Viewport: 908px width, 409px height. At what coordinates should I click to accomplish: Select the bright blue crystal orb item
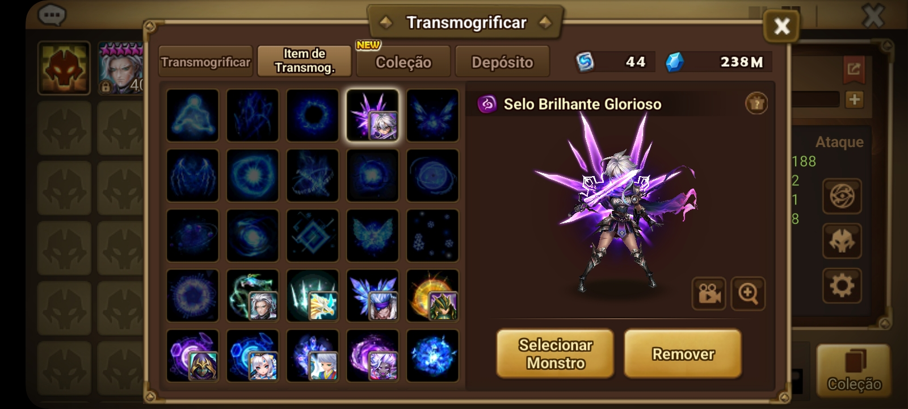[432, 356]
